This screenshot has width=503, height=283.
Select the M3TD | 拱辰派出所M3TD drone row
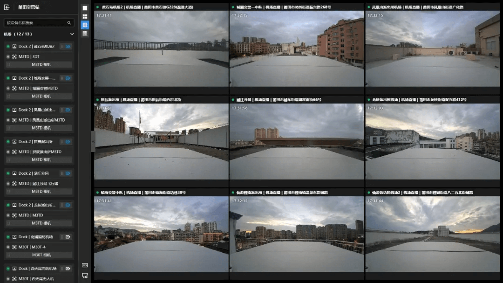click(x=39, y=152)
